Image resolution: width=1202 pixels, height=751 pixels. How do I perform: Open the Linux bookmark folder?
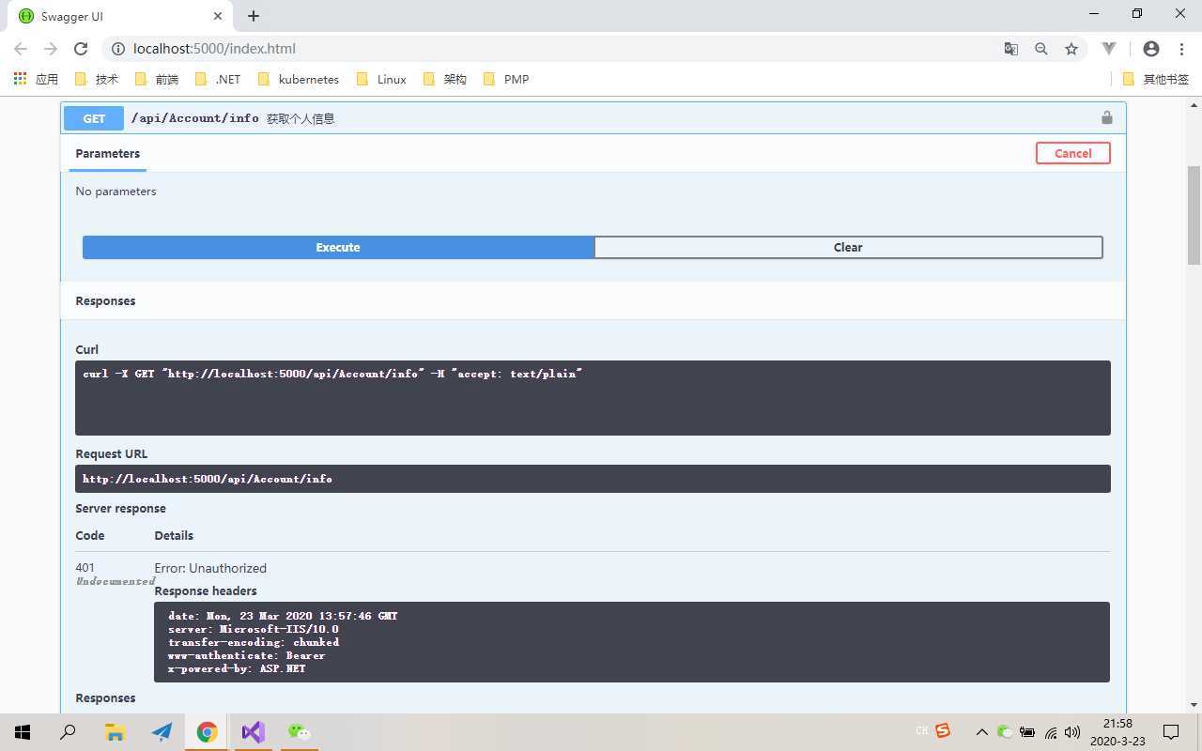coord(381,79)
